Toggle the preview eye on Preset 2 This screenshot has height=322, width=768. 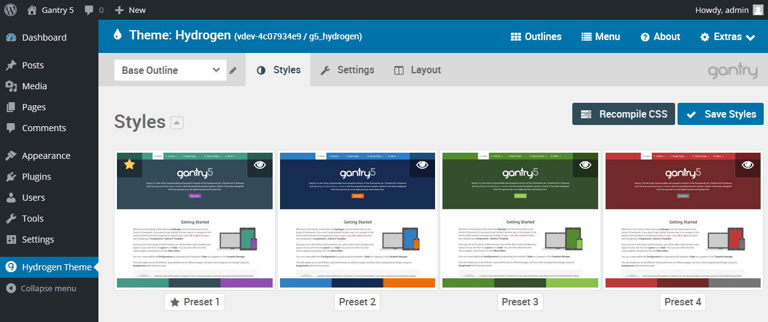tap(422, 165)
